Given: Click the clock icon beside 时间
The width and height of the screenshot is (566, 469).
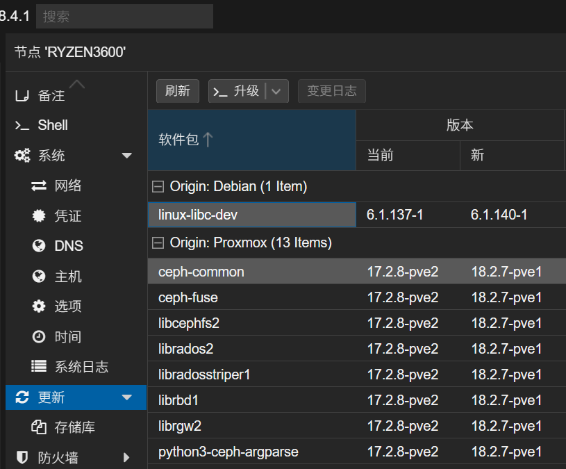Looking at the screenshot, I should [x=39, y=337].
